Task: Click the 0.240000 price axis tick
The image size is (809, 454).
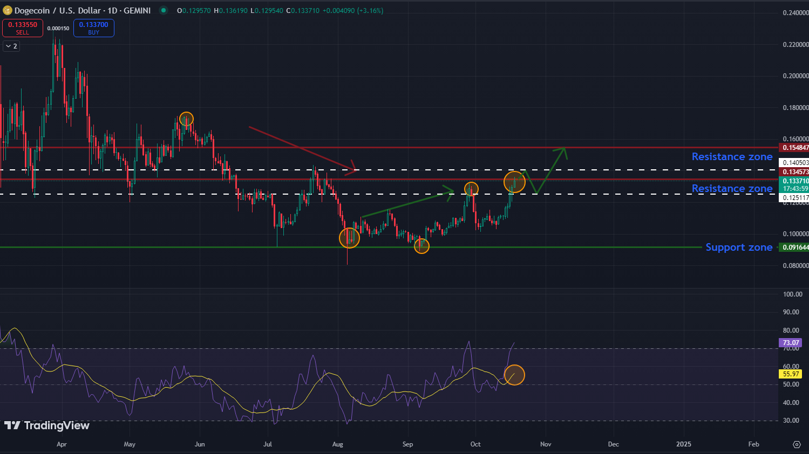Action: point(796,13)
